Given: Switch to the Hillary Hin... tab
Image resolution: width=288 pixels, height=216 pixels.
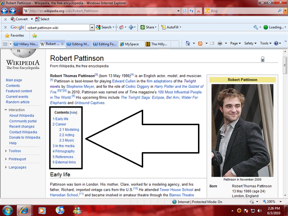Looking at the screenshot, I should pos(26,44).
